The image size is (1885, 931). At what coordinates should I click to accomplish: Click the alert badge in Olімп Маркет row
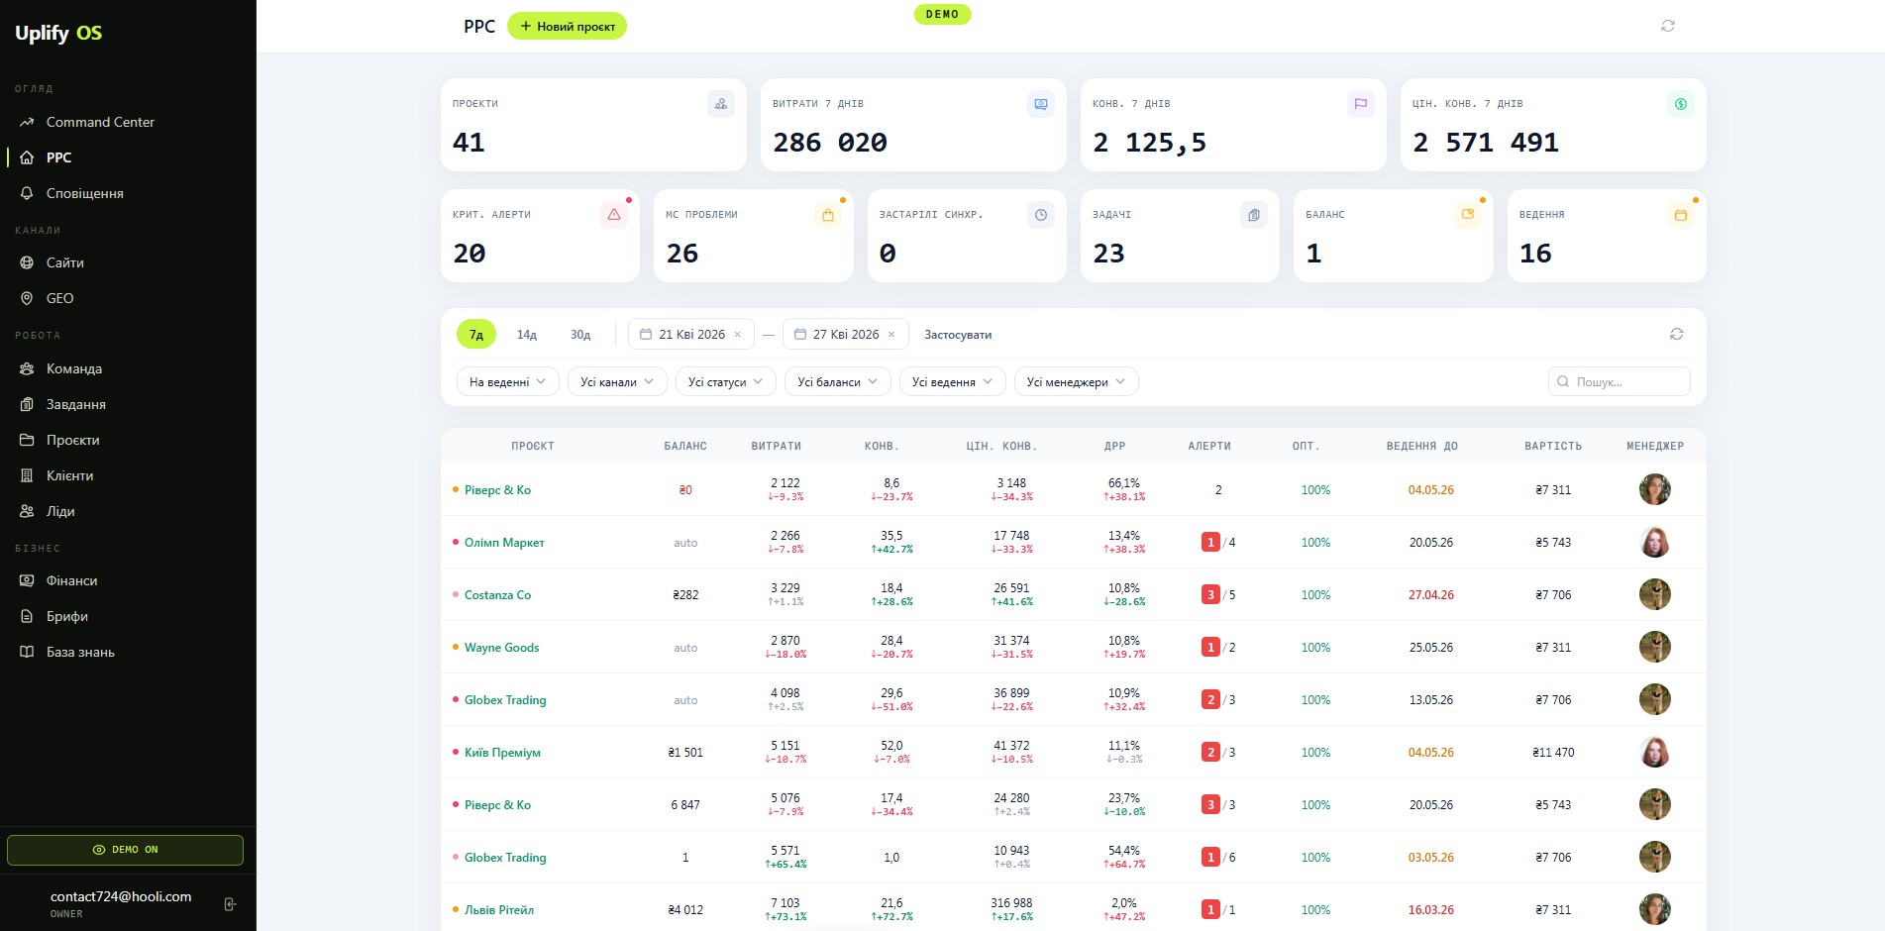(1210, 543)
